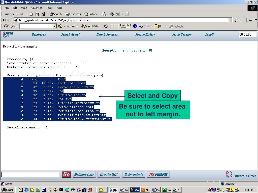The image size is (258, 193).
Task: Click the Edit page toolbar icon
Action: [x=118, y=14]
